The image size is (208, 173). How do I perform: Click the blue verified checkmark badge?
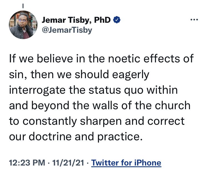[117, 20]
